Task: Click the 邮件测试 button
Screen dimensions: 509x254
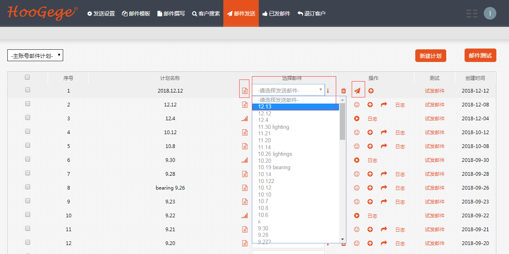Action: click(480, 55)
